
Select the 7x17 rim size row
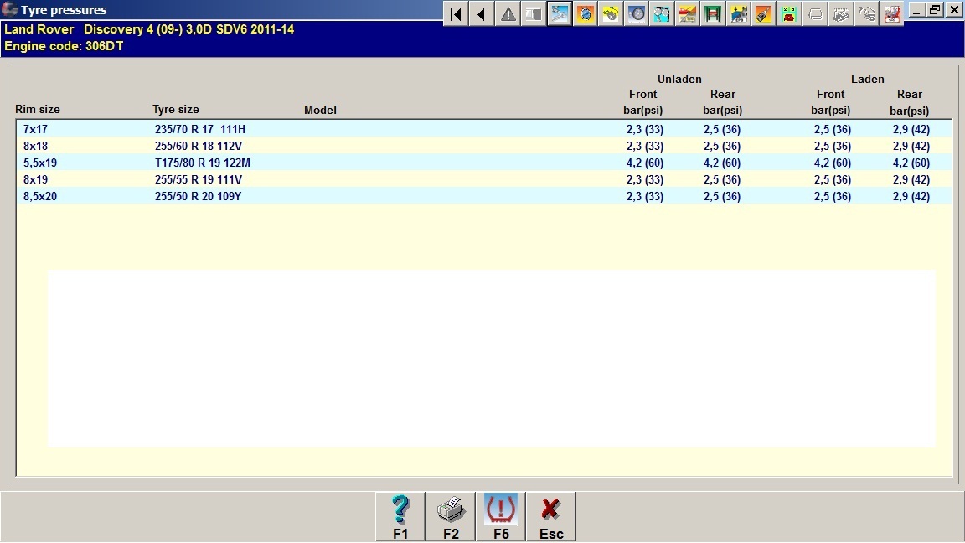36,129
